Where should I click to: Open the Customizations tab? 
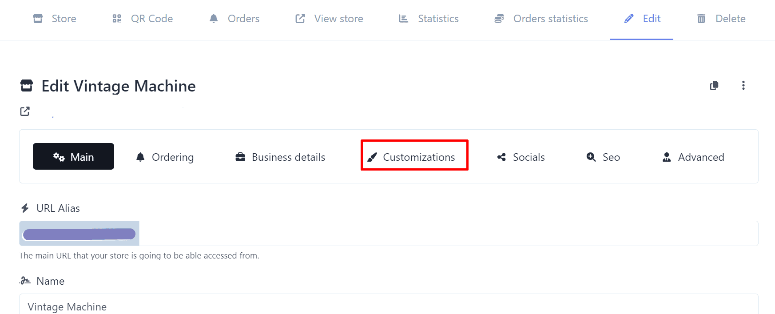[x=414, y=157]
